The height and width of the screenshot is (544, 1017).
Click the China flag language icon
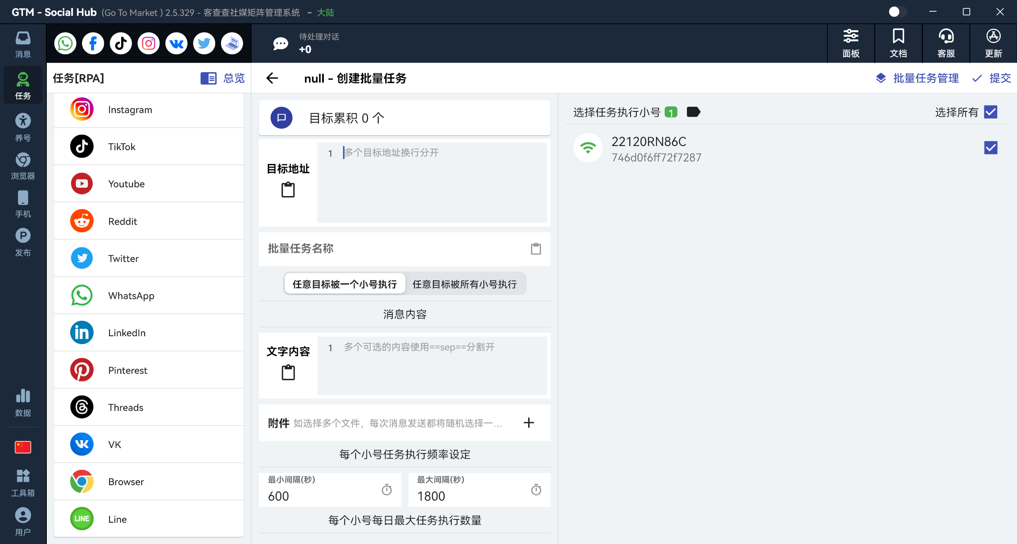23,447
